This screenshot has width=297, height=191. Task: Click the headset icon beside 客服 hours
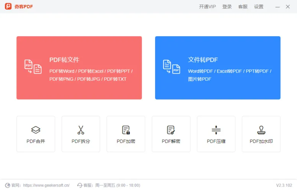tap(80, 185)
